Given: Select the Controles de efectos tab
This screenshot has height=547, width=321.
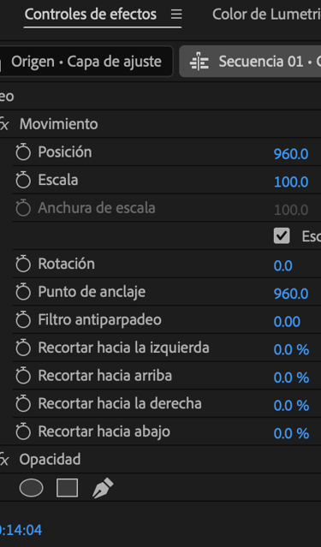Looking at the screenshot, I should pos(91,15).
